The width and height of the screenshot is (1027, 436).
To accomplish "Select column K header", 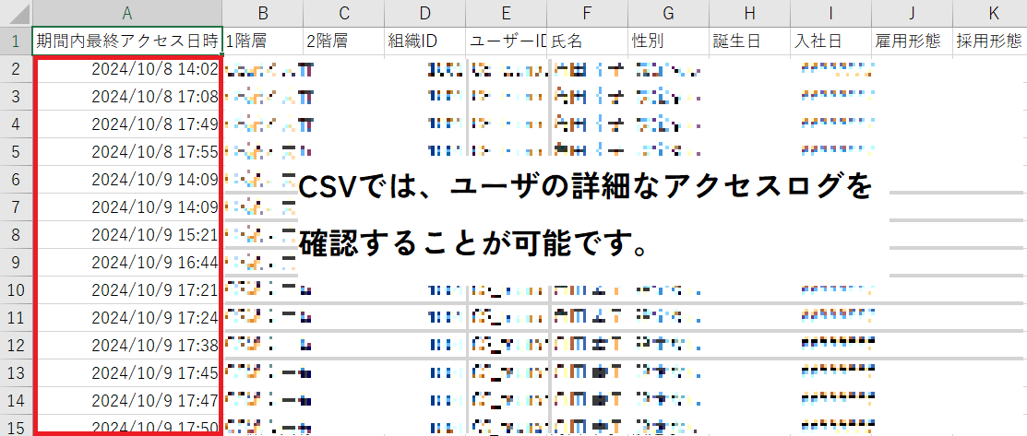I will point(990,13).
